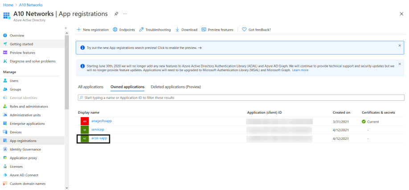Select the Owned applications tab
The image size is (409, 190).
click(127, 87)
